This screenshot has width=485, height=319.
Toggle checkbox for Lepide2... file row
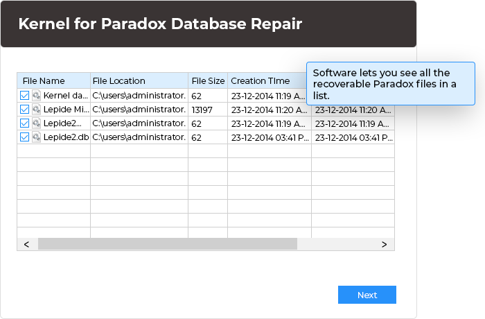[24, 123]
